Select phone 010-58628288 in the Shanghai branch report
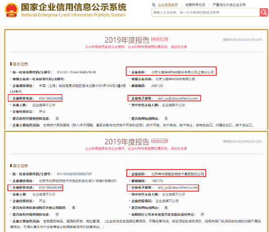The height and width of the screenshot is (232, 269). (50, 98)
